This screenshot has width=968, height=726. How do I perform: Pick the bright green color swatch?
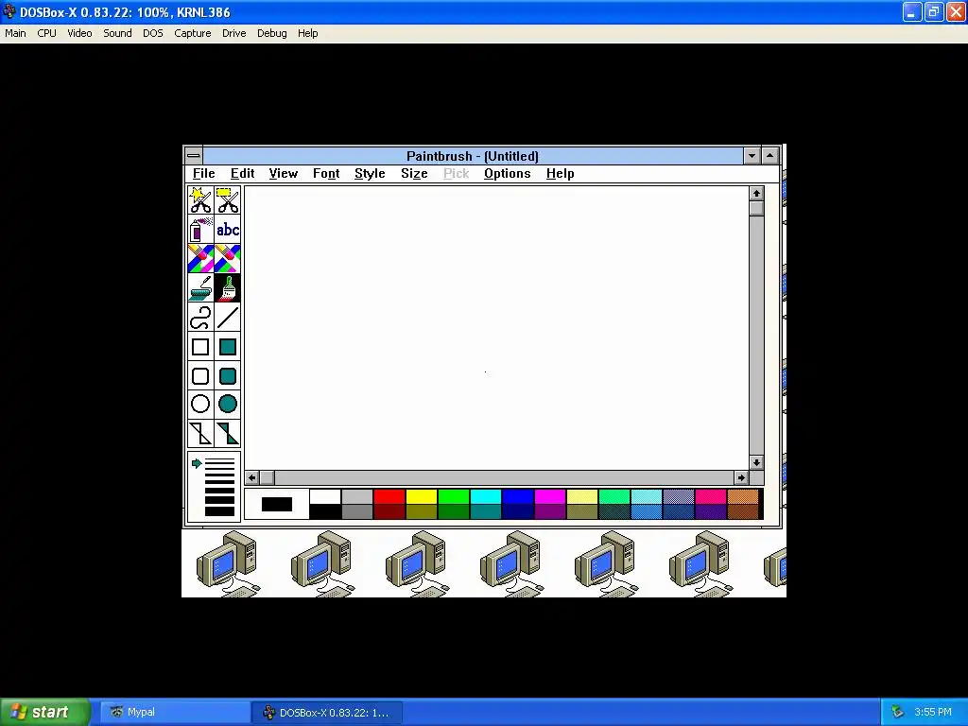tap(453, 496)
